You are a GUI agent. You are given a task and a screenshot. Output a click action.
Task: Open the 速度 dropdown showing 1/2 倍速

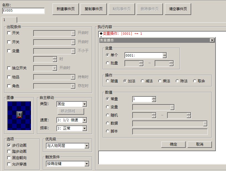(84, 120)
